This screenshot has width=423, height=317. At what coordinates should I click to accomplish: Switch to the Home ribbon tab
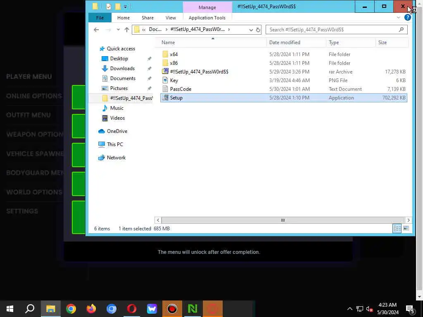(124, 18)
